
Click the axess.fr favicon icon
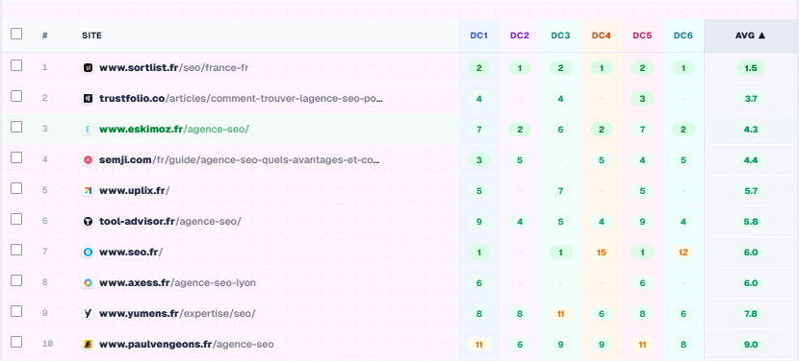89,282
